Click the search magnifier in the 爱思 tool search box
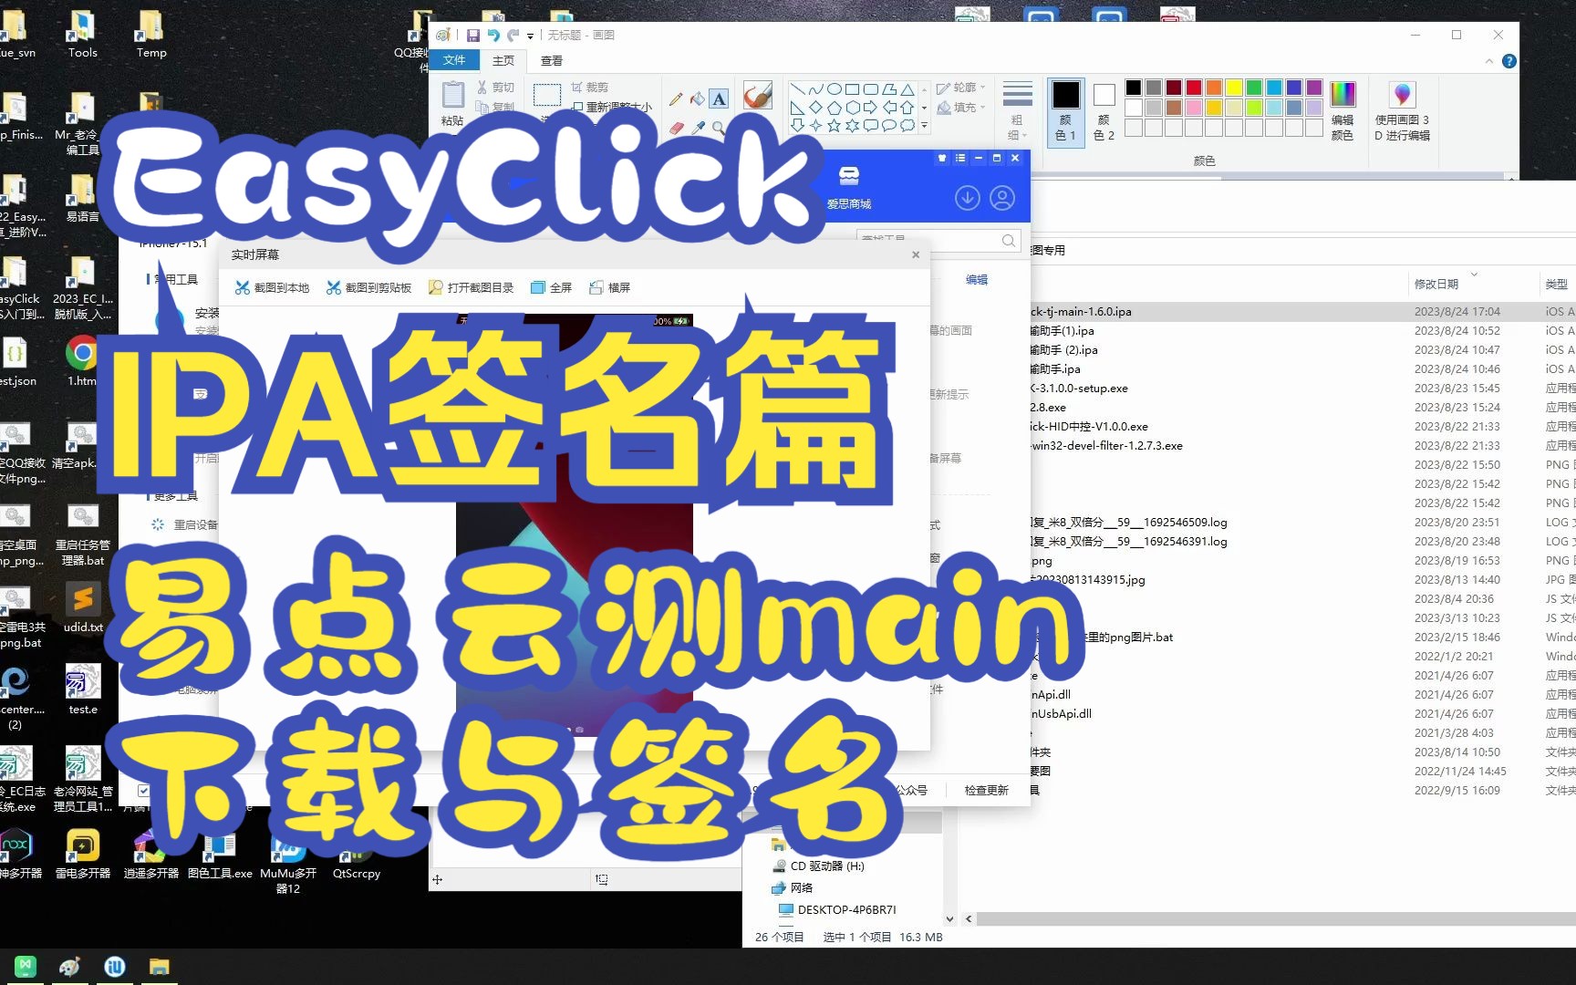Screen dimensions: 1576x985 click(1008, 241)
